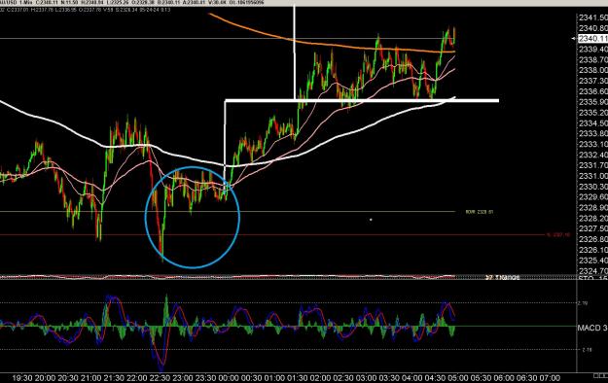Click the 07:00 time axis label
The height and width of the screenshot is (383, 608).
coord(550,377)
